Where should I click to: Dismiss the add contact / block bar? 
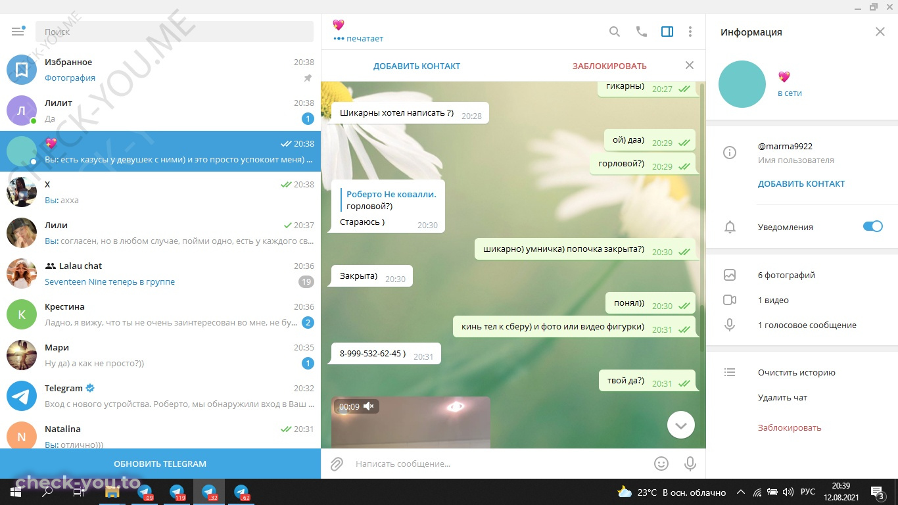pos(690,65)
